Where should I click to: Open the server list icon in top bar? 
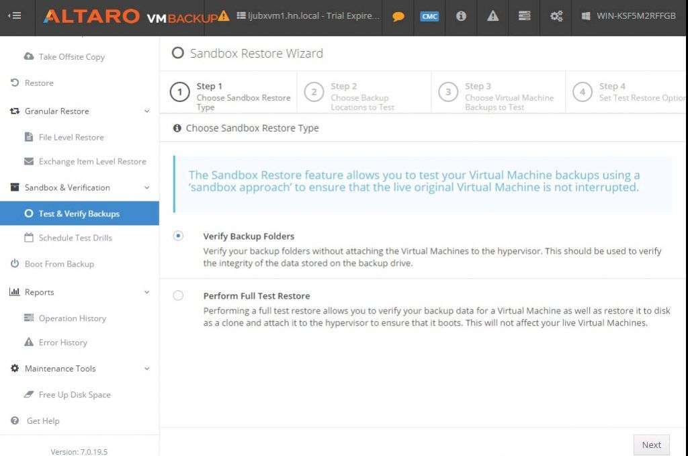tap(524, 16)
